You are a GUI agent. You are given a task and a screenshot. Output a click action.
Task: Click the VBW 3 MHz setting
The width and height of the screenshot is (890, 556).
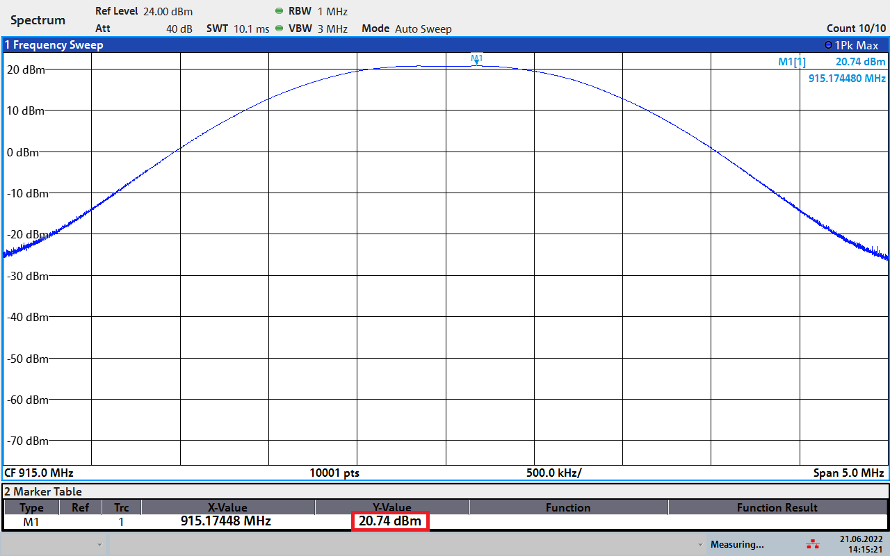pyautogui.click(x=318, y=28)
